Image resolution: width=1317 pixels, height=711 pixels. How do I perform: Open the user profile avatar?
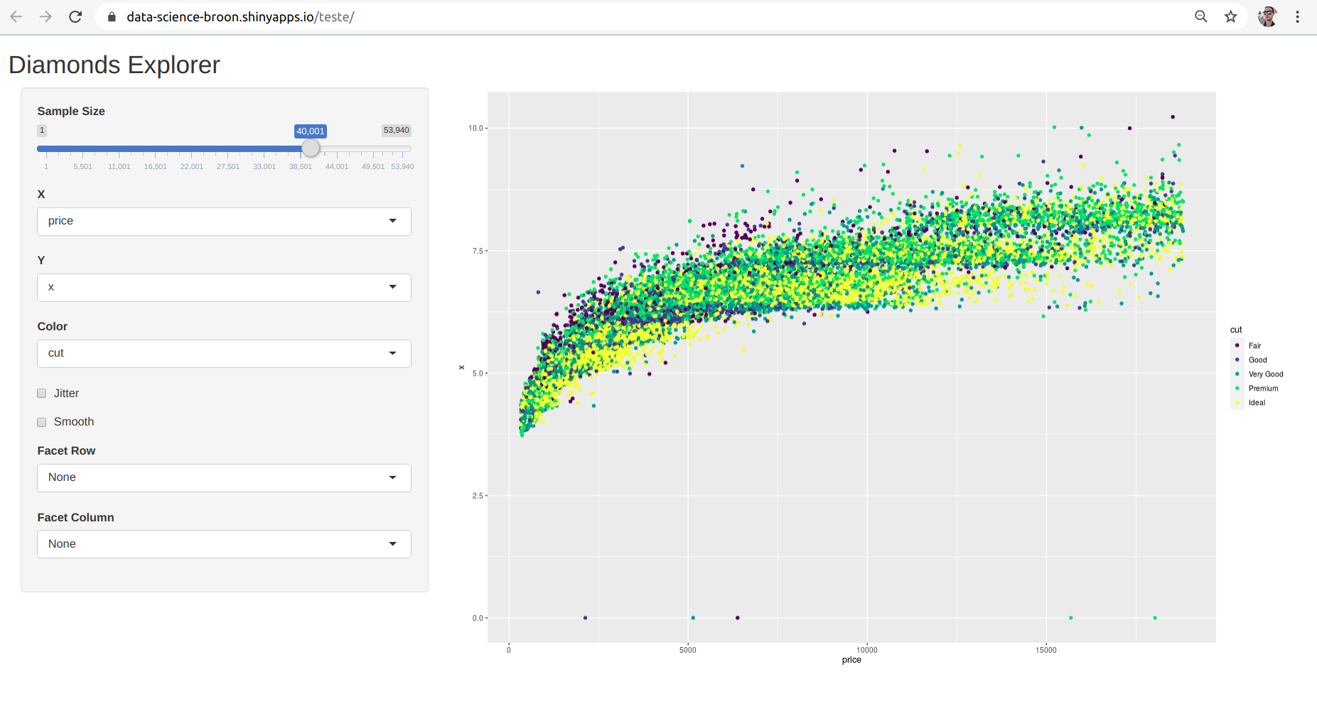click(x=1267, y=16)
